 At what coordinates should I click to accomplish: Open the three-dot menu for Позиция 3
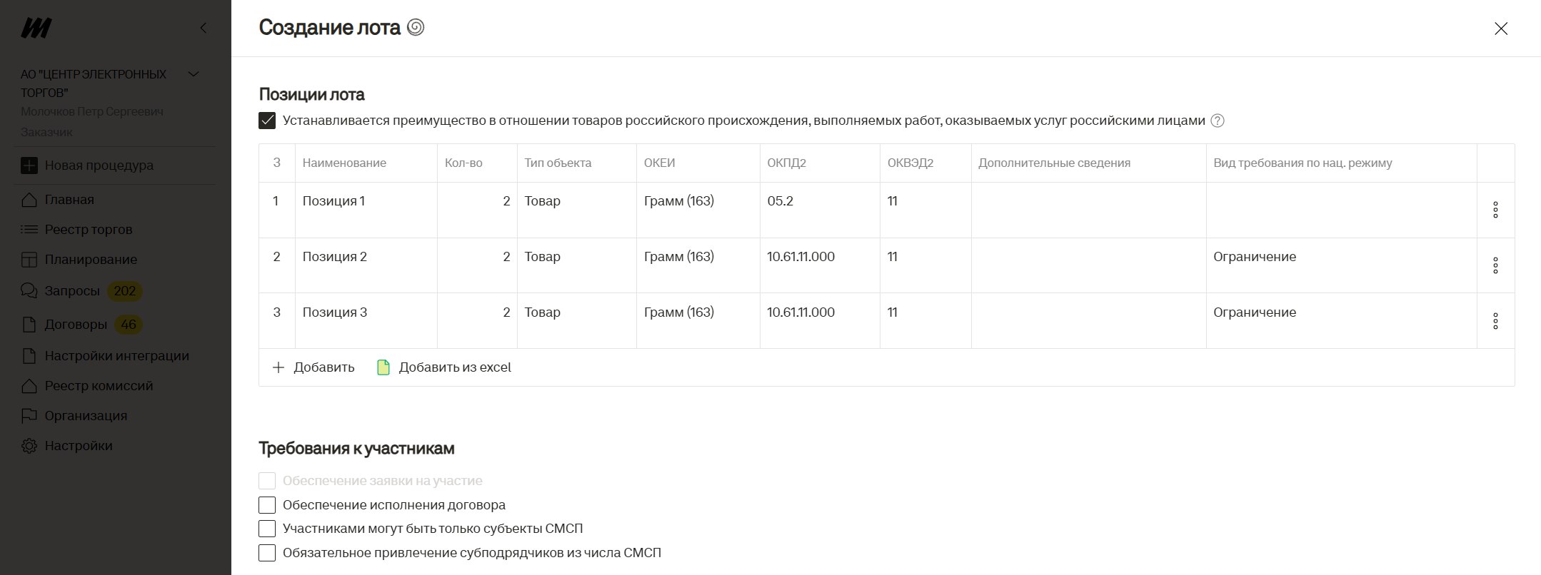point(1495,321)
